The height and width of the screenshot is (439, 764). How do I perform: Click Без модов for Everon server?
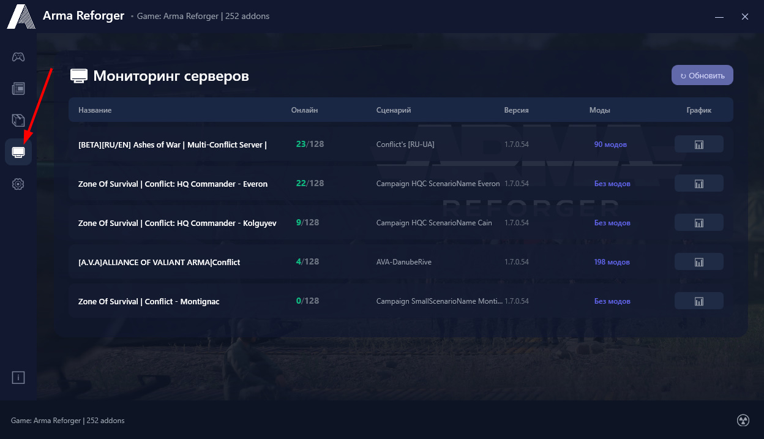(612, 184)
